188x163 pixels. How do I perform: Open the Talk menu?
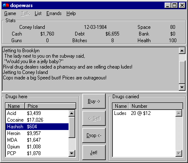(x=25, y=13)
